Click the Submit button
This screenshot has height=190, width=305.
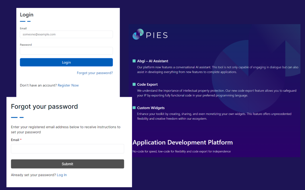67,164
